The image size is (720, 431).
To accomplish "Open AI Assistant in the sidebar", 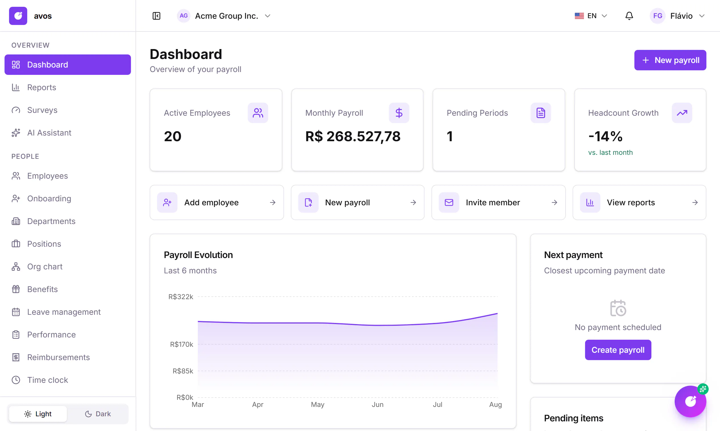I will [68, 132].
